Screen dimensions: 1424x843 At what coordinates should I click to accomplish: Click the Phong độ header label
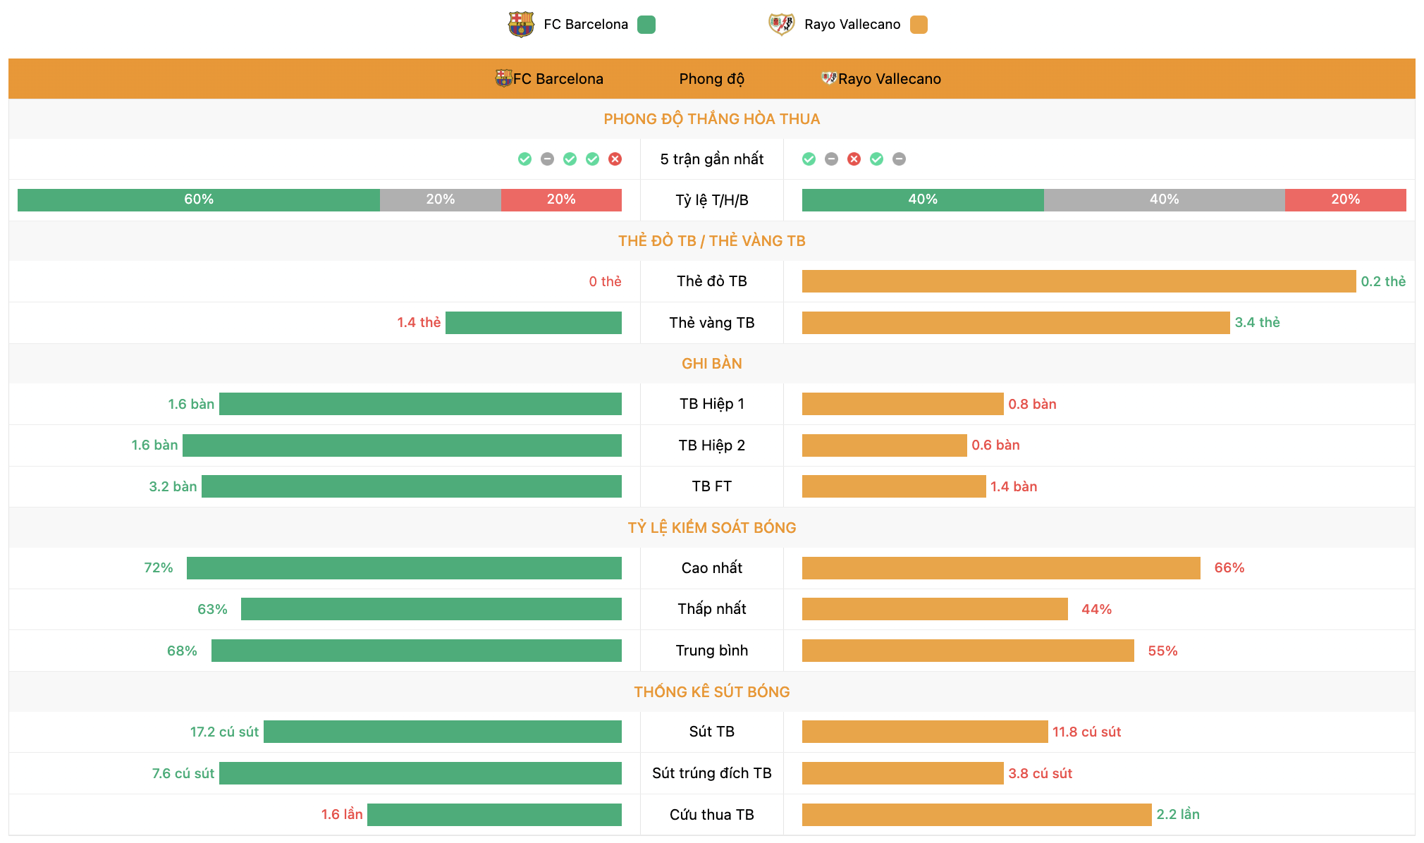coord(711,79)
